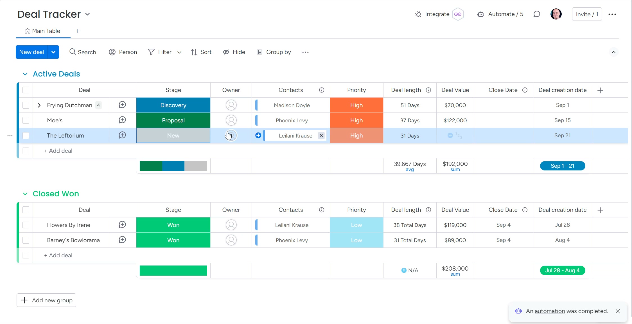Check the checkbox for Flowers By Irene
This screenshot has height=324, width=632.
coord(26,225)
